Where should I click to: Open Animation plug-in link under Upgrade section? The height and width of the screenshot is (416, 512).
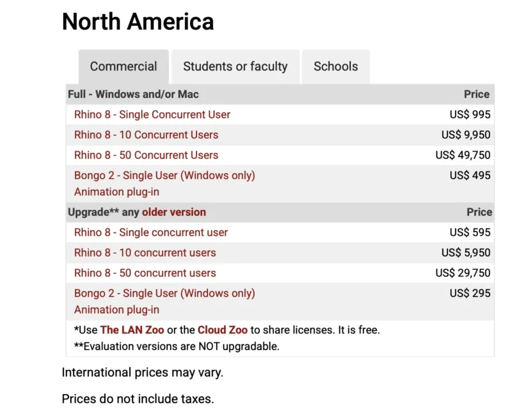pyautogui.click(x=116, y=309)
